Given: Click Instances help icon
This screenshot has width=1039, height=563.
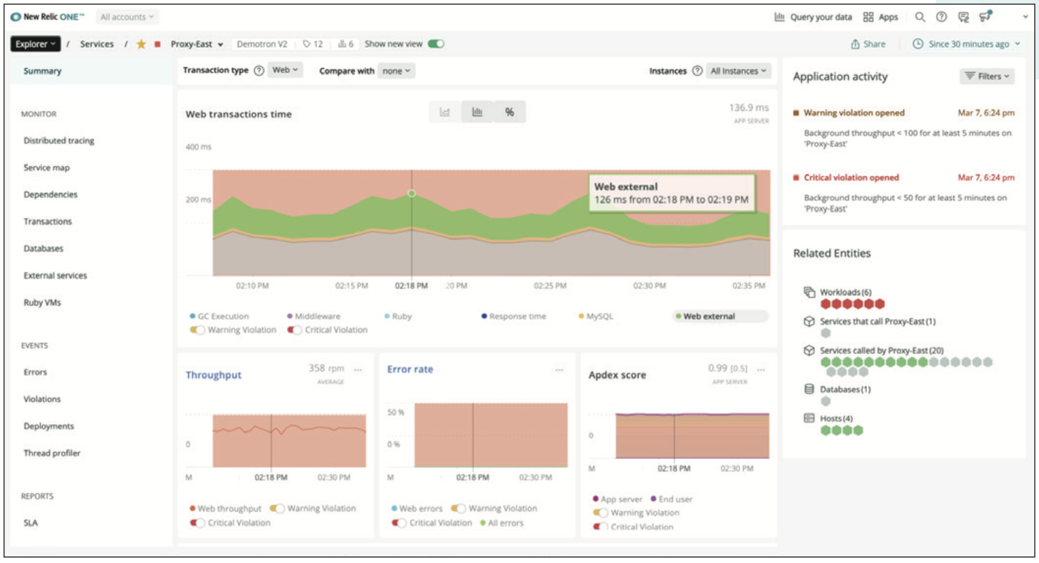Looking at the screenshot, I should point(697,71).
